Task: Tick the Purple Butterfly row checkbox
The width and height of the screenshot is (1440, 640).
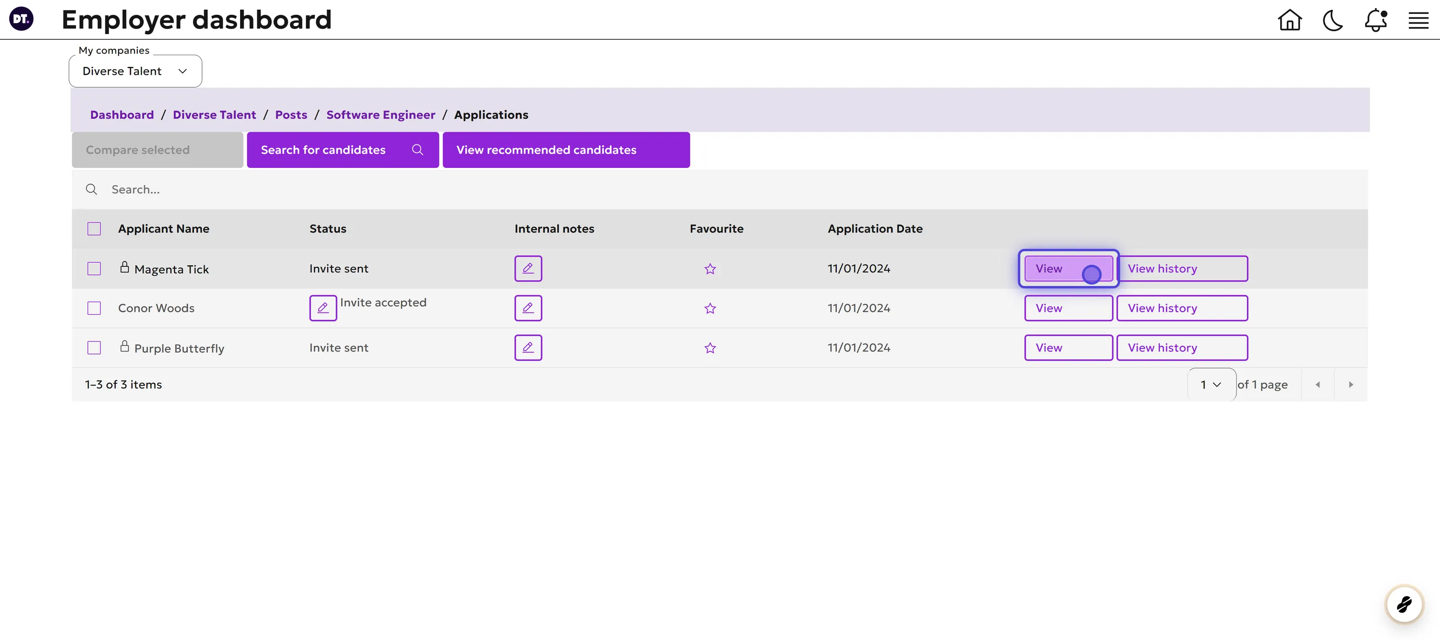Action: (94, 348)
